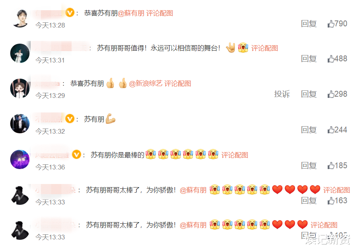View 评论配图 on the 13:31 comment
The image size is (356, 252).
click(264, 48)
